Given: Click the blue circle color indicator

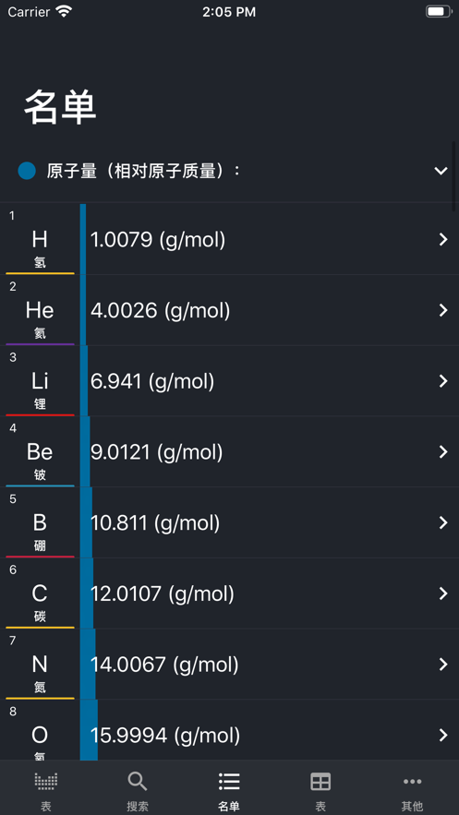Looking at the screenshot, I should point(27,171).
